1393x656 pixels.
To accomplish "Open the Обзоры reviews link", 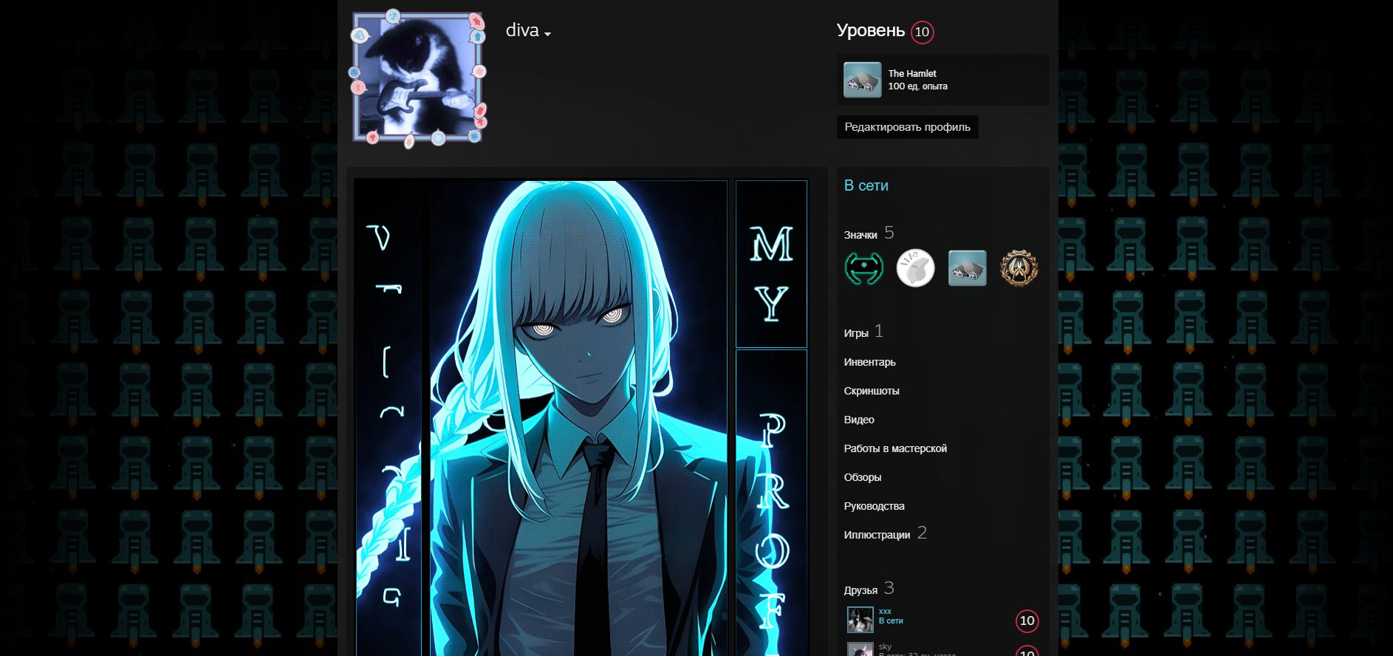I will (x=863, y=477).
